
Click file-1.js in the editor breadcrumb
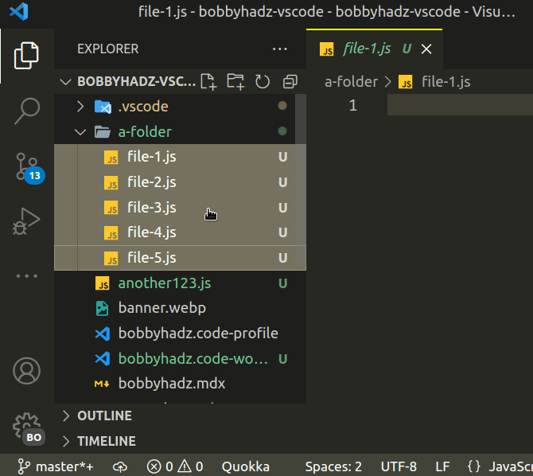446,82
